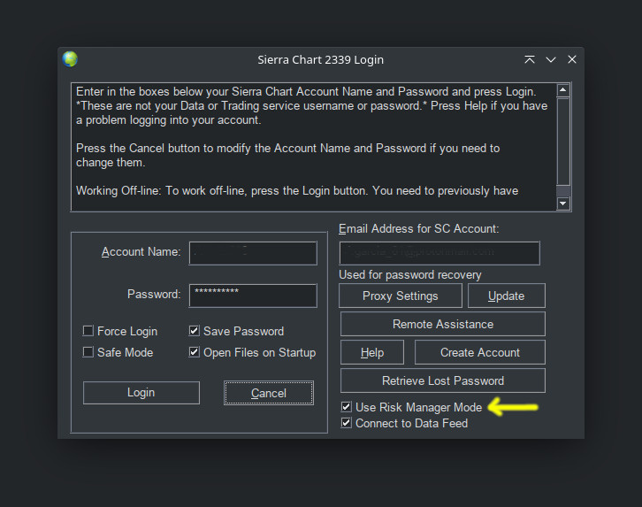642x507 pixels.
Task: Uncheck Connect to Data Feed
Action: 346,423
